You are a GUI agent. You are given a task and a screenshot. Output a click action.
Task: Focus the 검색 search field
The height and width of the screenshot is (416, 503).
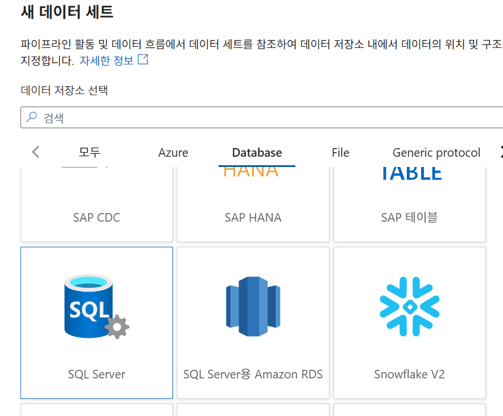coord(263,117)
